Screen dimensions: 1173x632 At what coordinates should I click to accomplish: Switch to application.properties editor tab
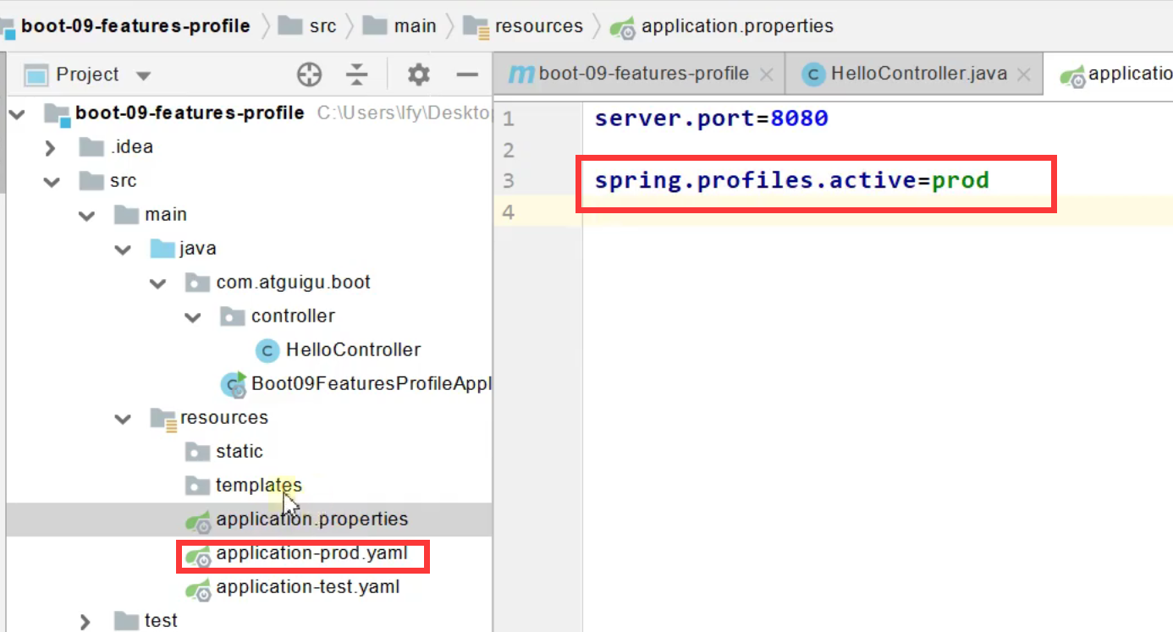1110,74
